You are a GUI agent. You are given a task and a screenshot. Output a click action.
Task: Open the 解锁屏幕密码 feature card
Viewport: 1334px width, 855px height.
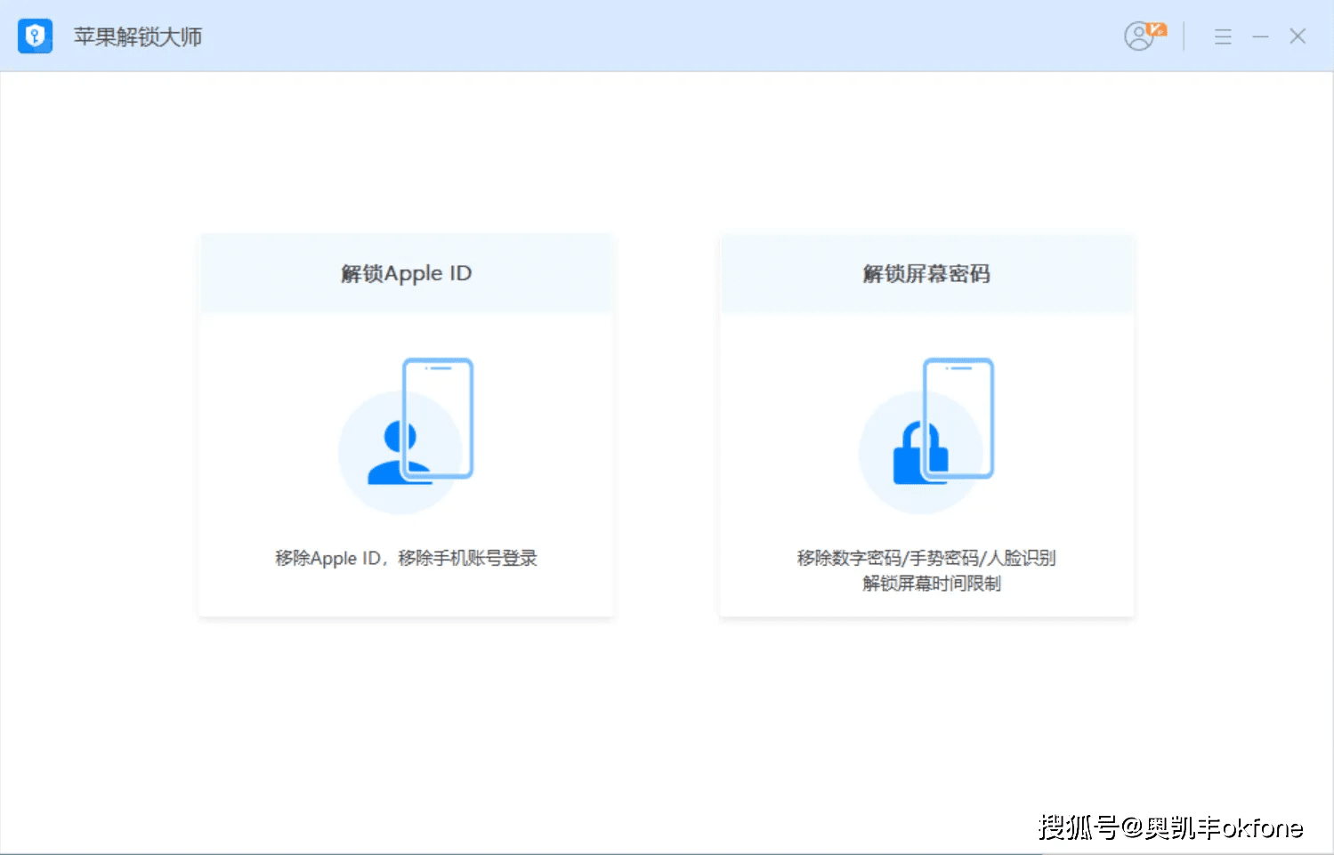pyautogui.click(x=927, y=423)
